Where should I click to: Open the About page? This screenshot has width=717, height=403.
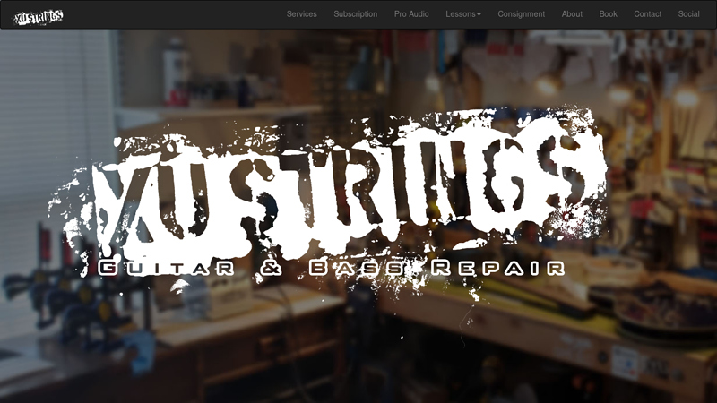(x=572, y=14)
